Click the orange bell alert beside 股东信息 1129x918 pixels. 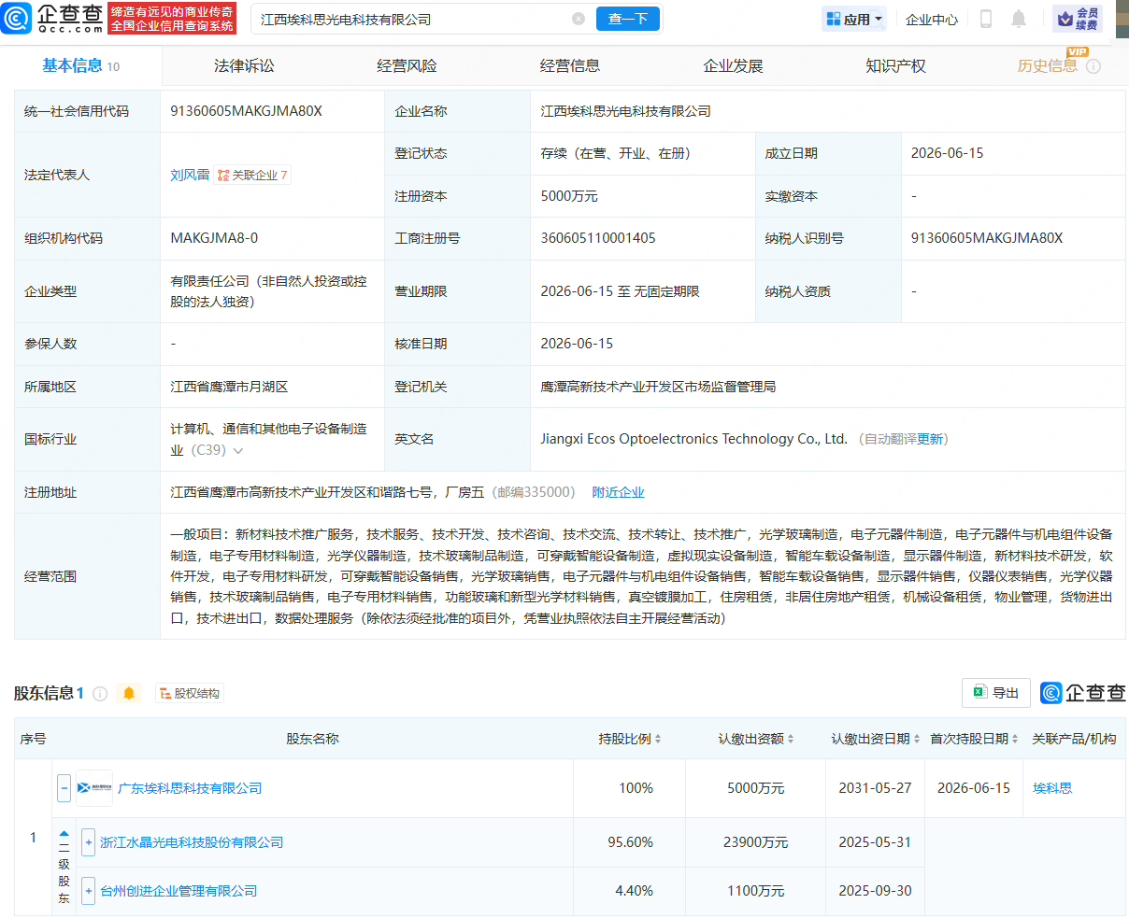tap(129, 693)
